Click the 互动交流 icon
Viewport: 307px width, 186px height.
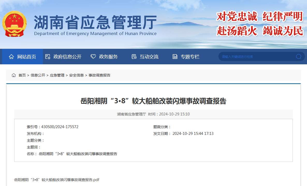[134, 57]
